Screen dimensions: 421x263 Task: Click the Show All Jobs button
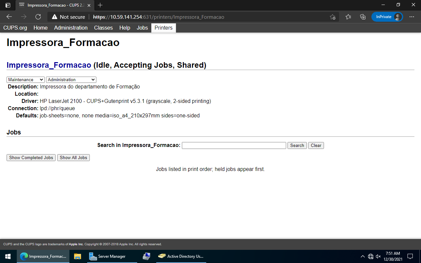[x=73, y=157]
